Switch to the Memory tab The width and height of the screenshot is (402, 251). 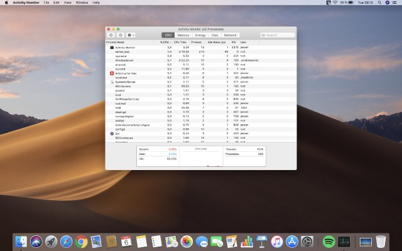pyautogui.click(x=183, y=35)
